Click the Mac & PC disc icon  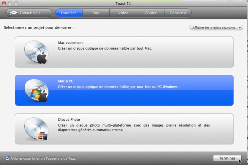(36, 91)
